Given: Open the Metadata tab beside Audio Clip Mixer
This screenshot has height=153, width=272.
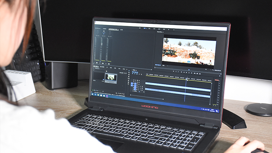Looking at the screenshot, I should tap(121, 30).
